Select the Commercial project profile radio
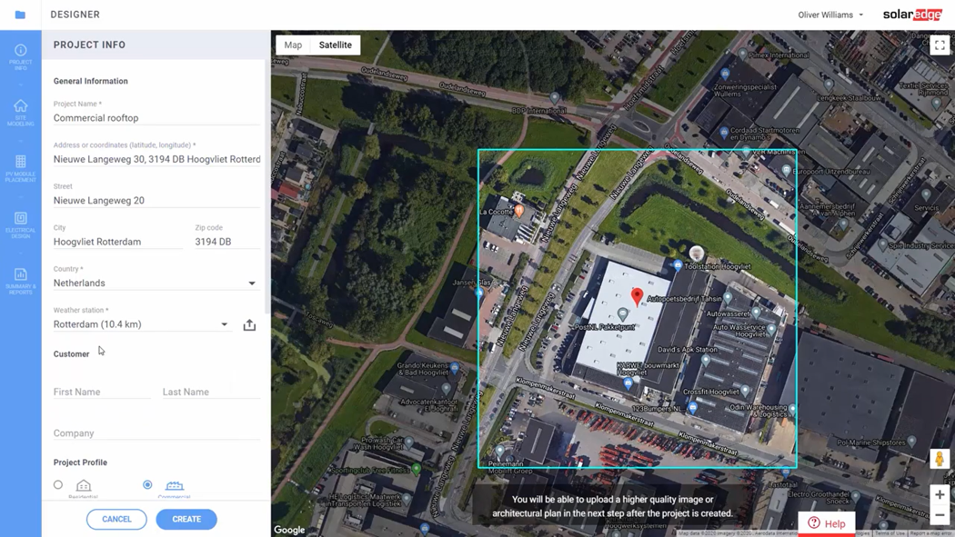This screenshot has width=955, height=537. point(147,485)
